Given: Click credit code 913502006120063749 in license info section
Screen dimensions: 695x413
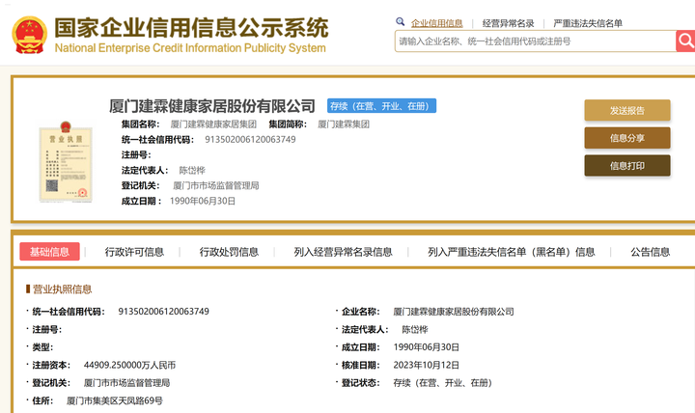Looking at the screenshot, I should (x=163, y=312).
